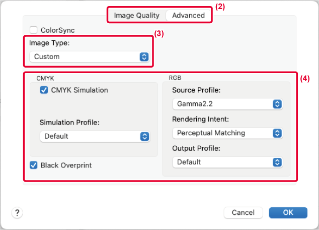Image resolution: width=319 pixels, height=230 pixels.
Task: Click the Black Overprint label text
Action: pos(66,165)
